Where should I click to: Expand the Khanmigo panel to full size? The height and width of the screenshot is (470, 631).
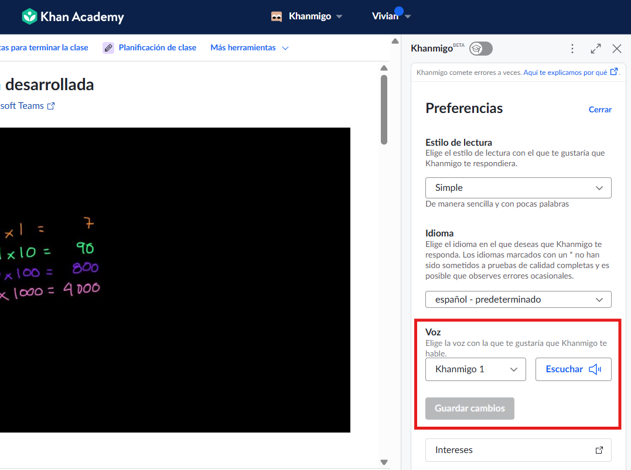point(596,49)
